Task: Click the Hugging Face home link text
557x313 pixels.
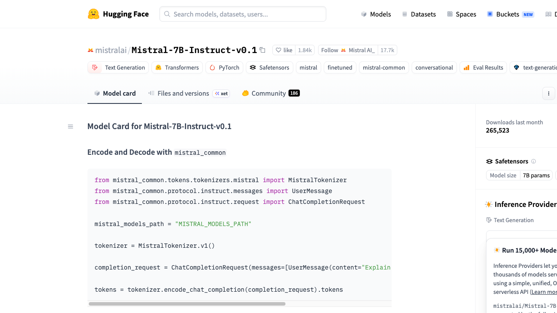Action: [126, 14]
